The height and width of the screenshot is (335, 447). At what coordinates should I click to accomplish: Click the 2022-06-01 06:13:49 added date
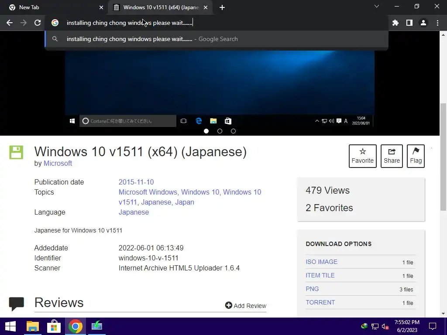point(151,248)
